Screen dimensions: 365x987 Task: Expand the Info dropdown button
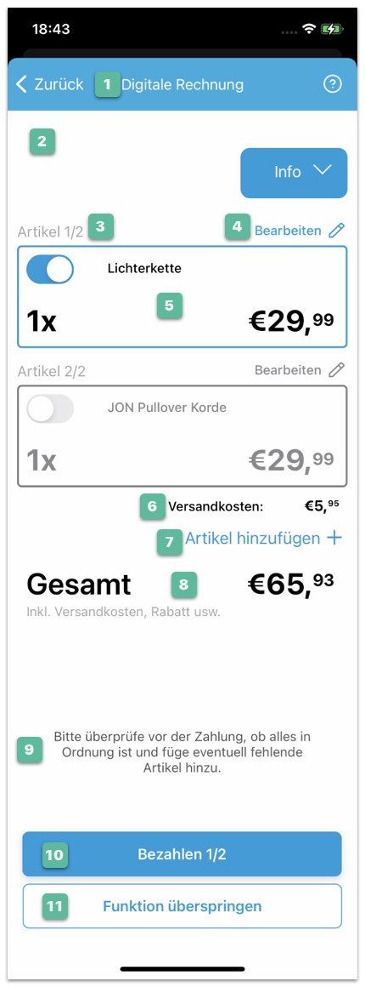point(294,173)
